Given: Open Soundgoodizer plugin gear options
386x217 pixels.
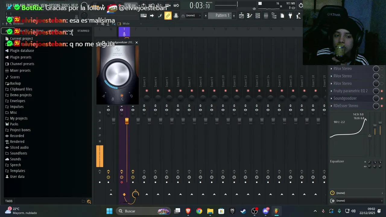Looking at the screenshot, I should point(103,42).
